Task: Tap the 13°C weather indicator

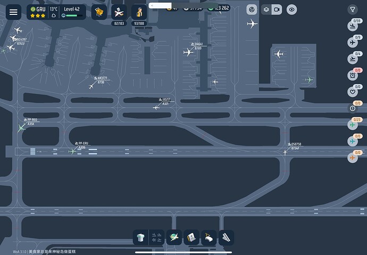Action: [x=54, y=12]
